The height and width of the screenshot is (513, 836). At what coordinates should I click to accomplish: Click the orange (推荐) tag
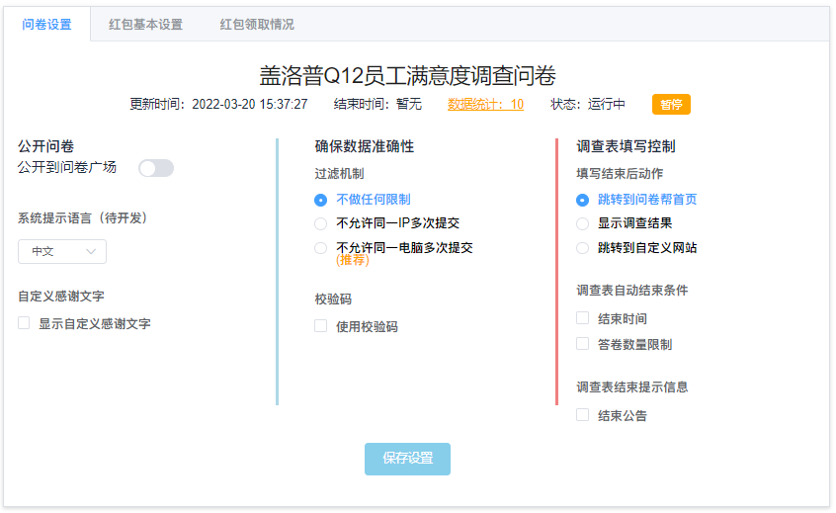353,260
